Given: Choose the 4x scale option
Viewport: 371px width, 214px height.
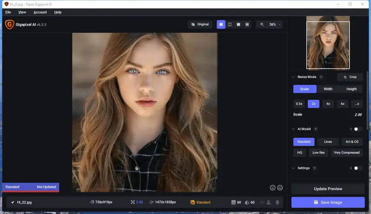Looking at the screenshot, I should (328, 104).
